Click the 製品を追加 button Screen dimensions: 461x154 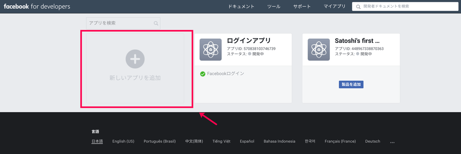tap(351, 84)
